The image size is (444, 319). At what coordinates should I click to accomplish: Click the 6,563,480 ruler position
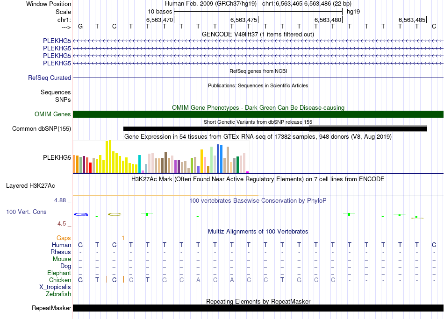(328, 20)
